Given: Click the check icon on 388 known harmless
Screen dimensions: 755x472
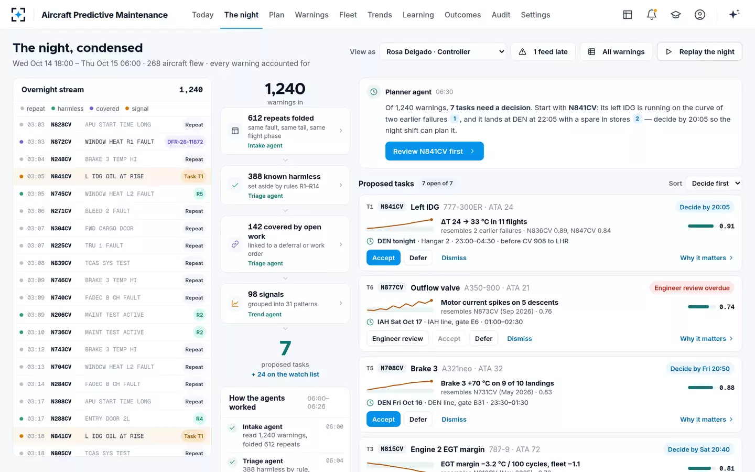Looking at the screenshot, I should coord(235,185).
